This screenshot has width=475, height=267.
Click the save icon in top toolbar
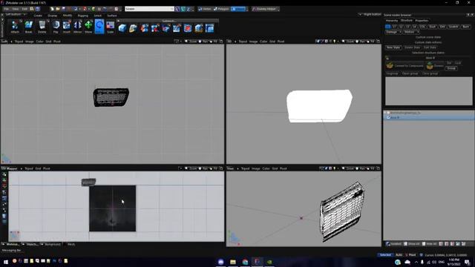click(x=64, y=9)
